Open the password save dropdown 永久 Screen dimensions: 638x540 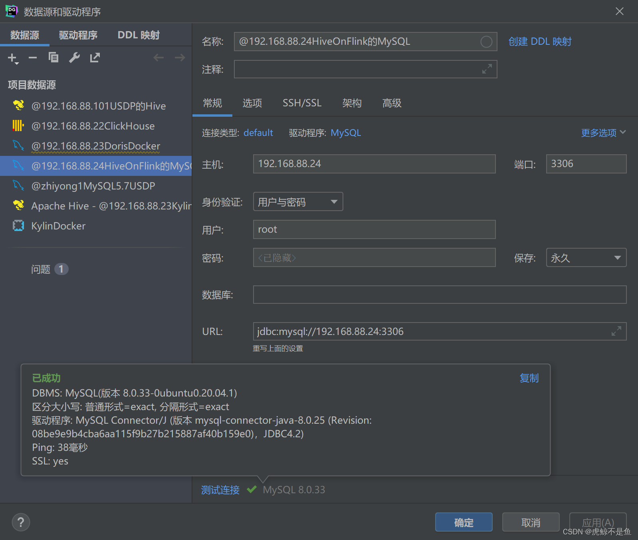coord(586,258)
